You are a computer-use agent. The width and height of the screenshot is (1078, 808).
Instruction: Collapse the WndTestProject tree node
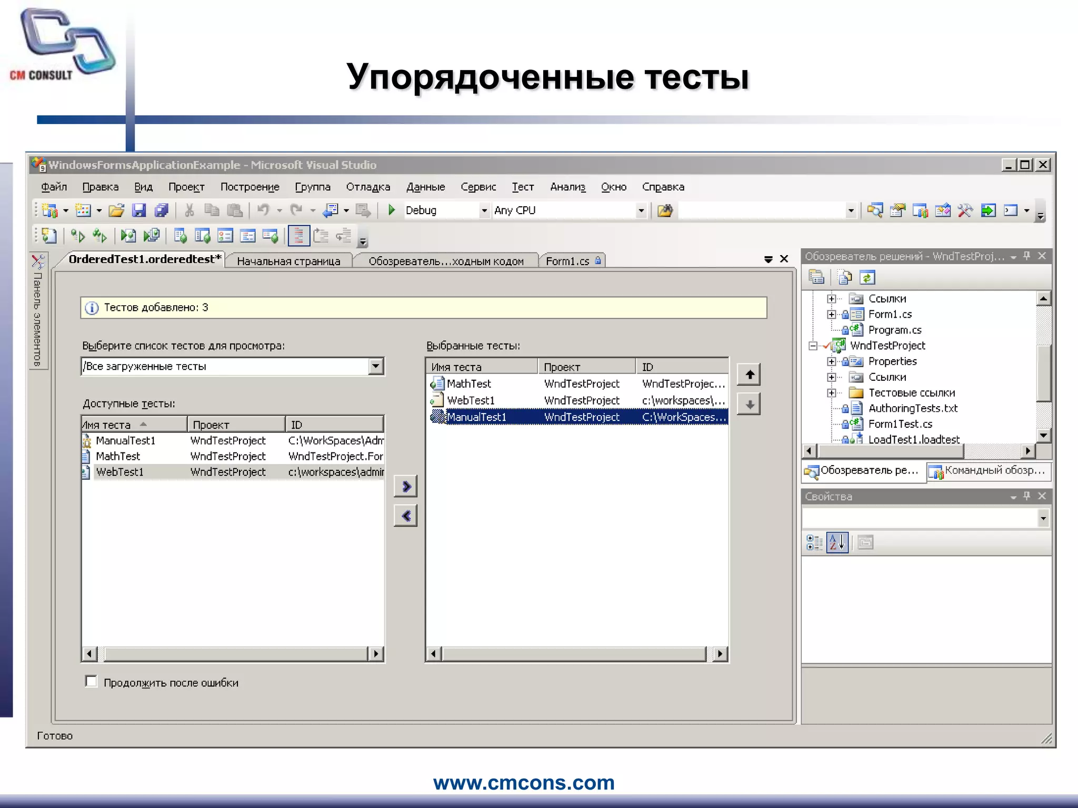pos(813,346)
